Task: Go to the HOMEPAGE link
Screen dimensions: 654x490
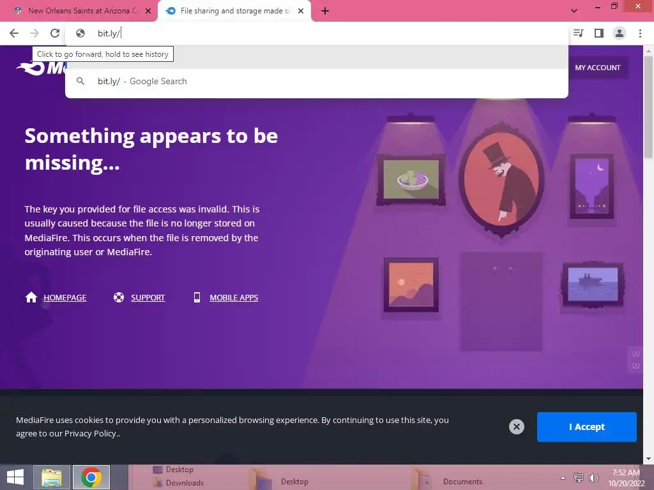Action: point(65,297)
